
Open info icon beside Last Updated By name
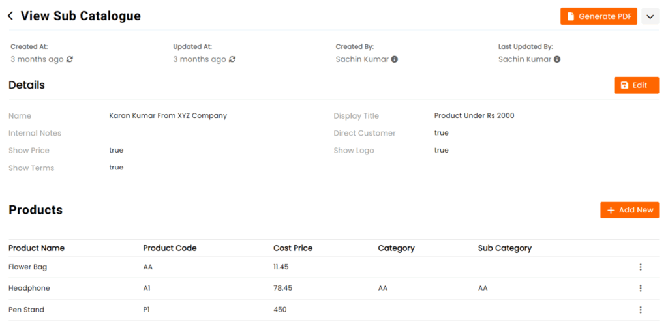[557, 59]
